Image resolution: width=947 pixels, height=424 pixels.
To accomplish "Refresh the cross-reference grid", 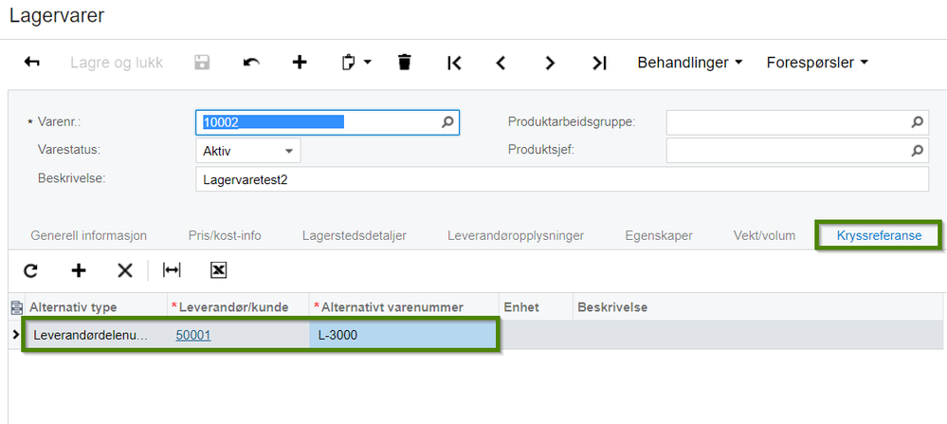I will [30, 270].
